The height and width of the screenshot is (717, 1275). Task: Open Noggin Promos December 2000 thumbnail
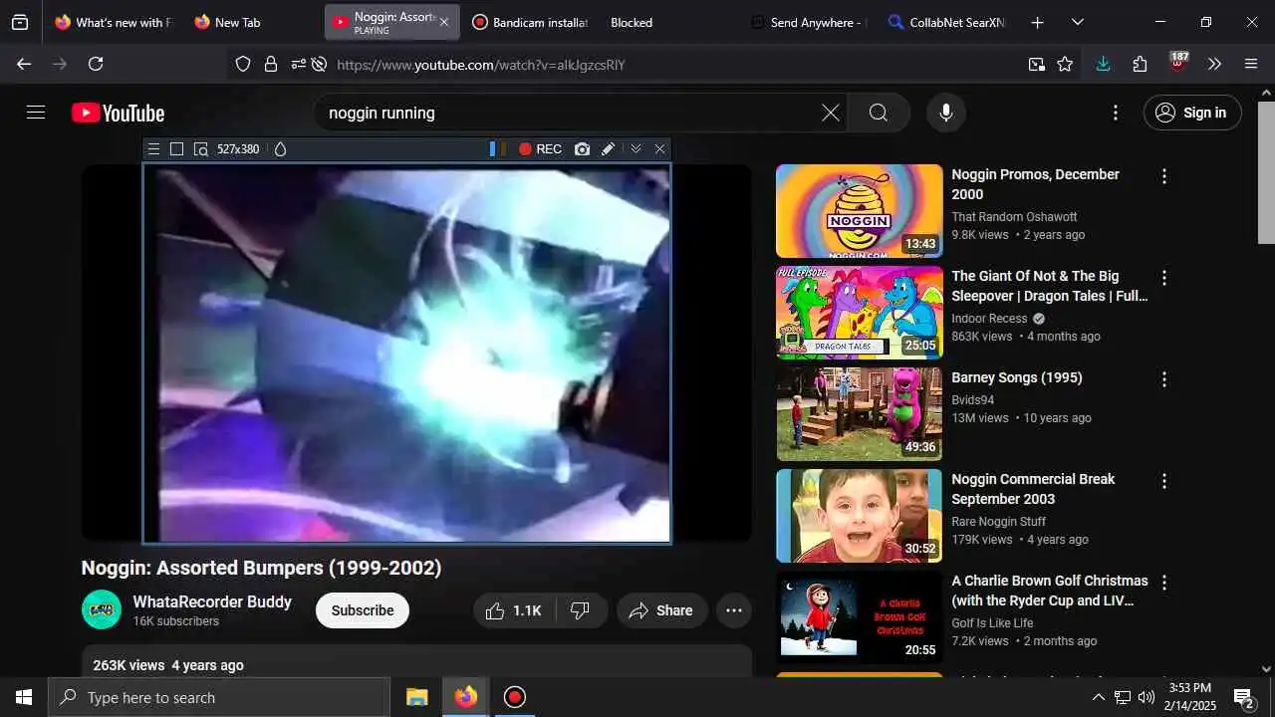(859, 211)
